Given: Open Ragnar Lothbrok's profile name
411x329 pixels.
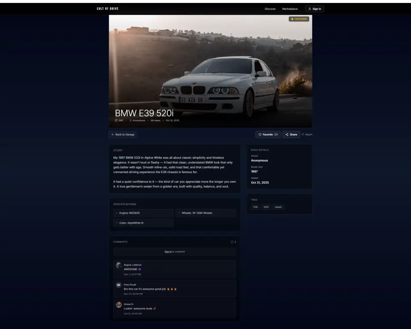Looking at the screenshot, I should [x=133, y=265].
